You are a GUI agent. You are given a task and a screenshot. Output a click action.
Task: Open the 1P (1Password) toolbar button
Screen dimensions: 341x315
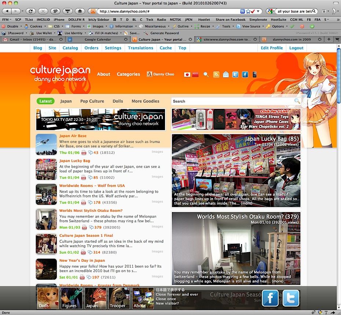55,11
